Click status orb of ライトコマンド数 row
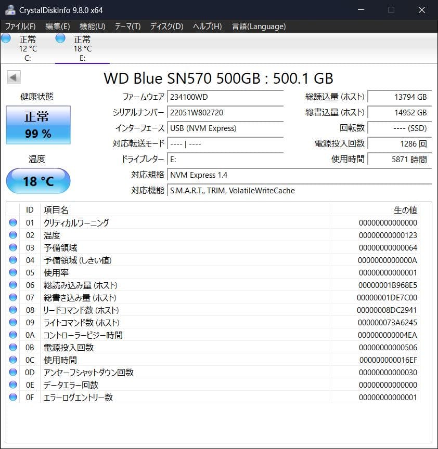The height and width of the screenshot is (449, 438). point(13,322)
